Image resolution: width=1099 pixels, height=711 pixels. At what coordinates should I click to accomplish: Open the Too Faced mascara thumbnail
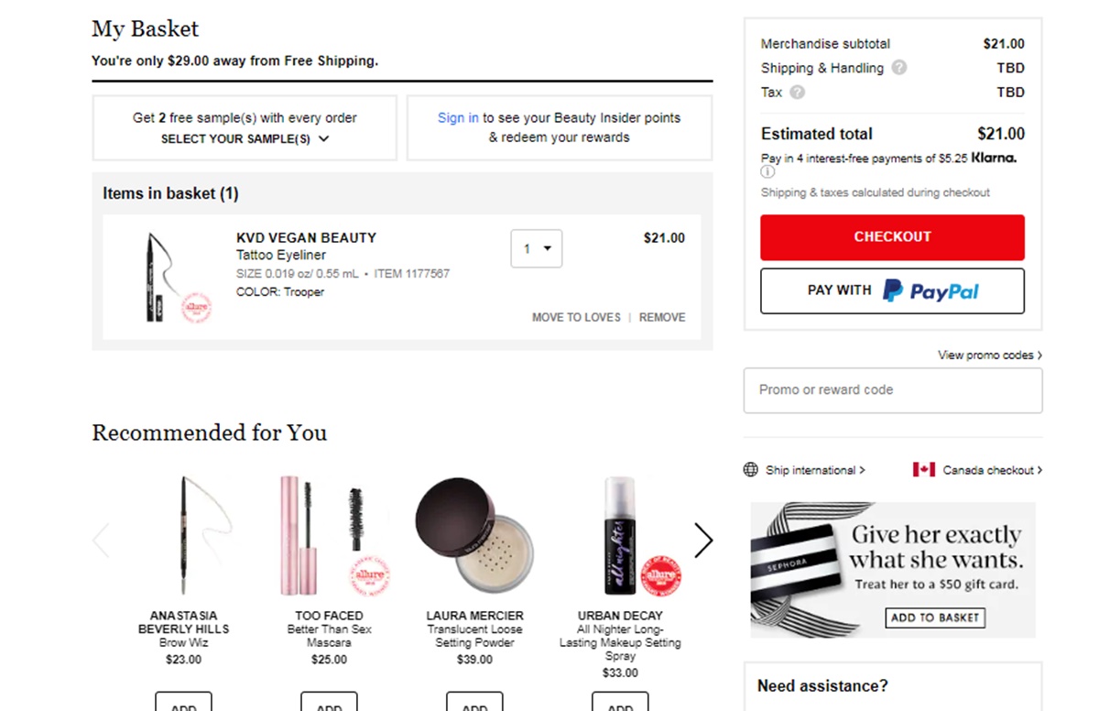pyautogui.click(x=329, y=536)
